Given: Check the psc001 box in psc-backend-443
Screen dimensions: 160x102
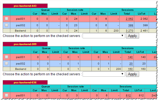Looking at the screenshot, I should pos(6,19).
